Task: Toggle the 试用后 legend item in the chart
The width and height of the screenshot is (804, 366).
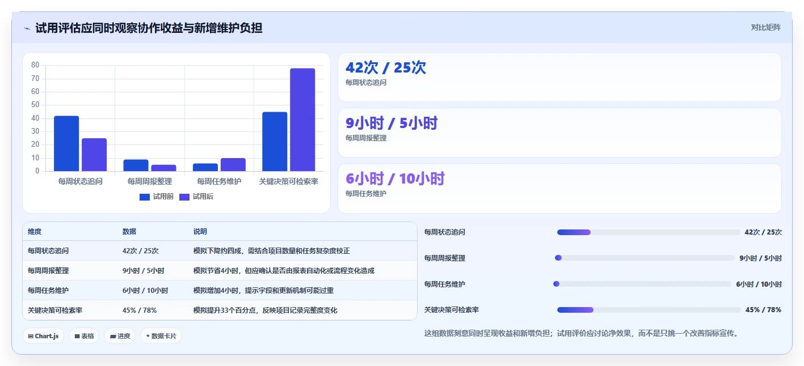Action: coord(196,197)
